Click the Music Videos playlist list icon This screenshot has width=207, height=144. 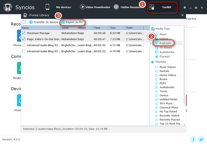pyautogui.click(x=157, y=67)
